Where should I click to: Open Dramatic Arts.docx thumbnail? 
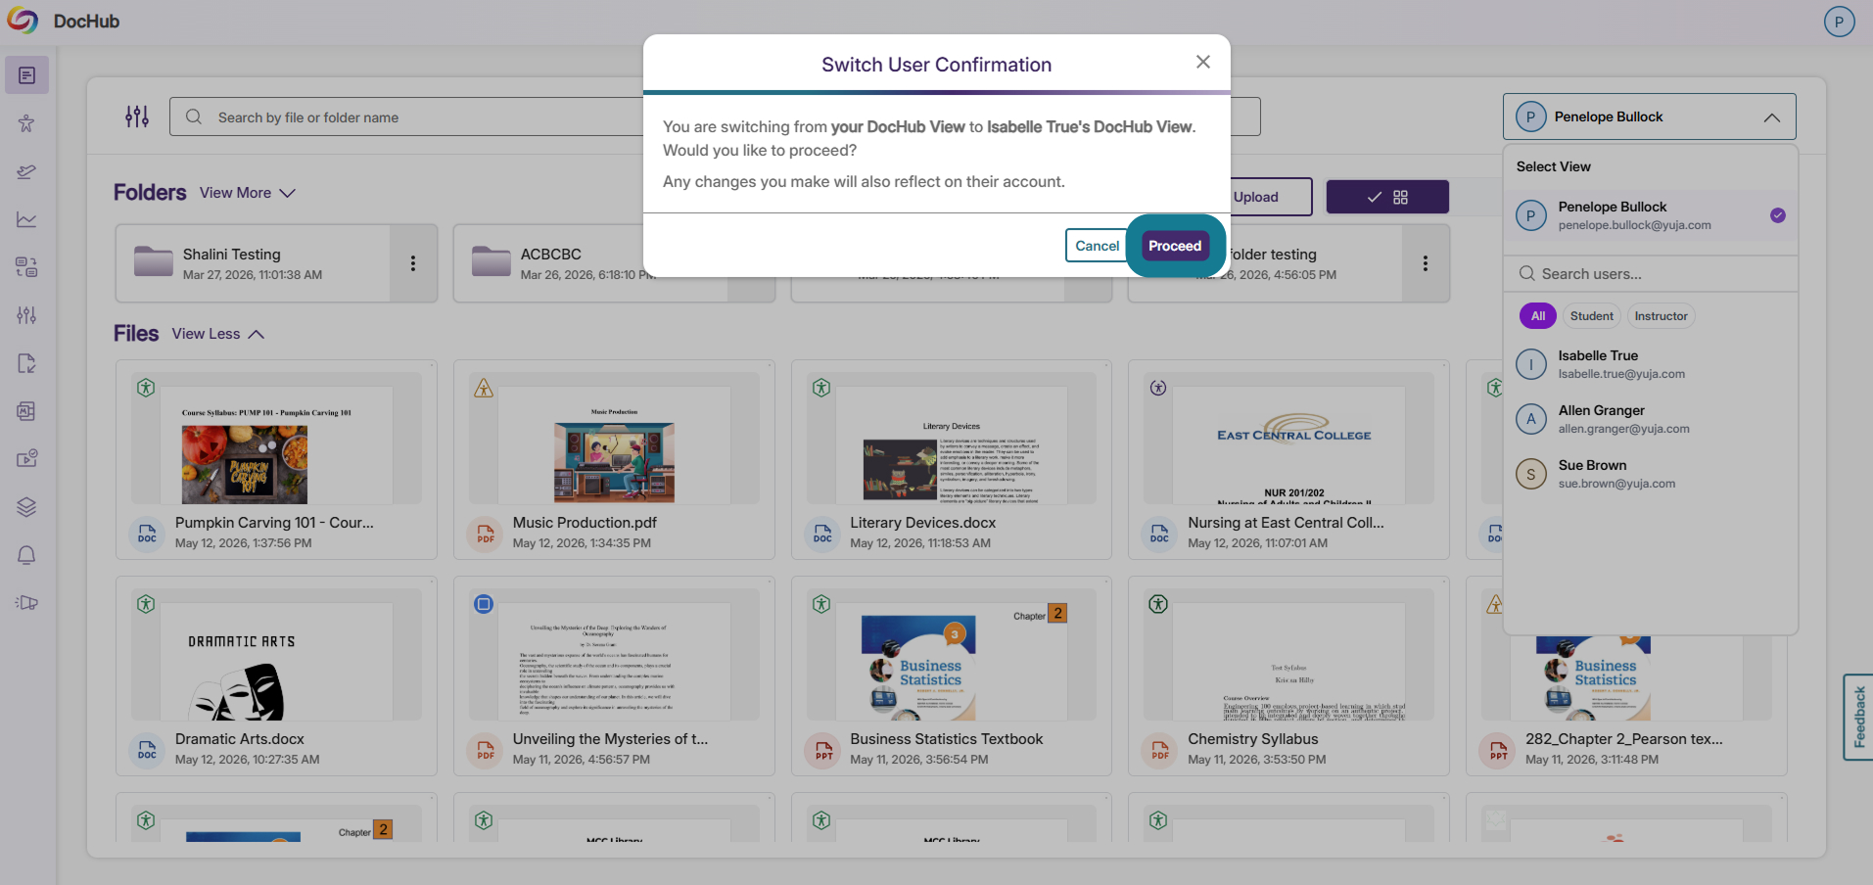click(276, 655)
